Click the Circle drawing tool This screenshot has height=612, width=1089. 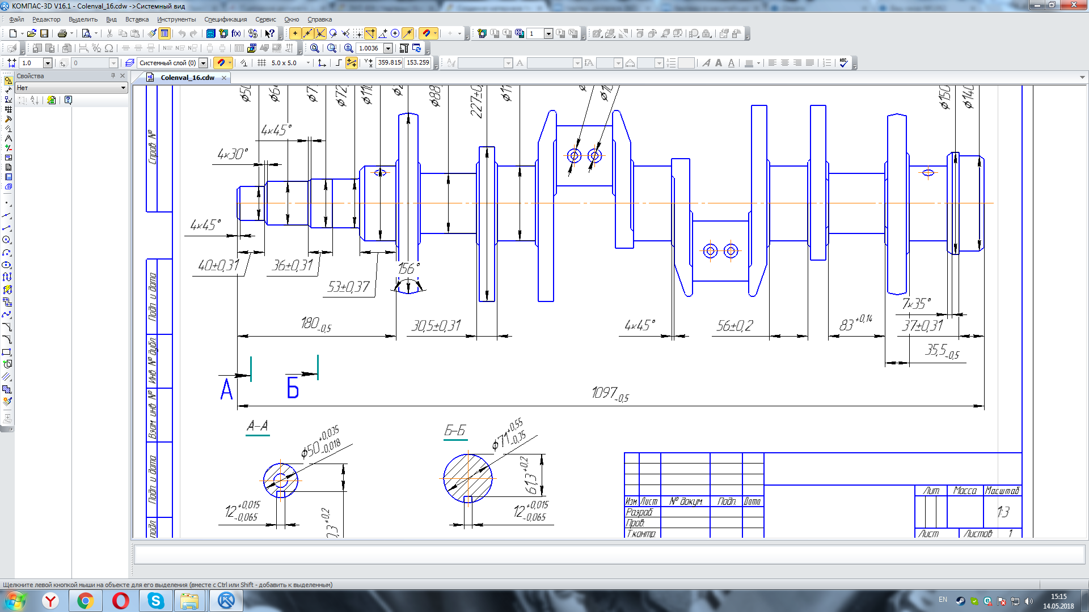7,240
